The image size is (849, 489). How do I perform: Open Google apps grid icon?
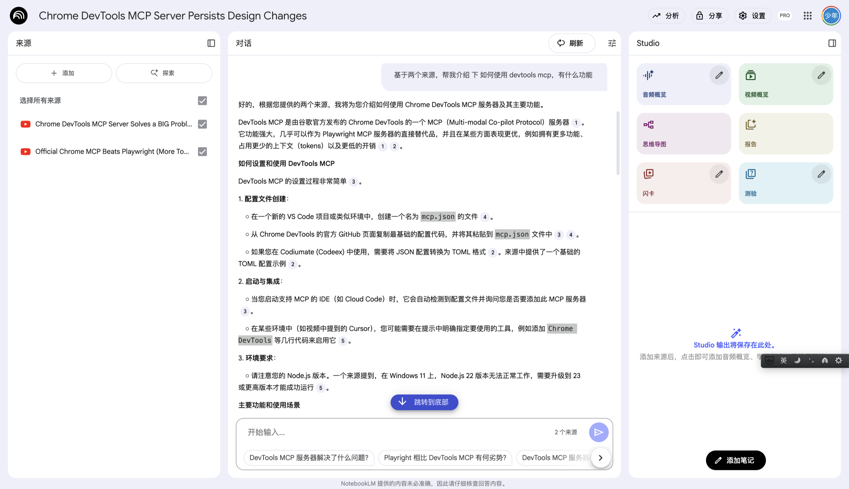[x=807, y=16]
